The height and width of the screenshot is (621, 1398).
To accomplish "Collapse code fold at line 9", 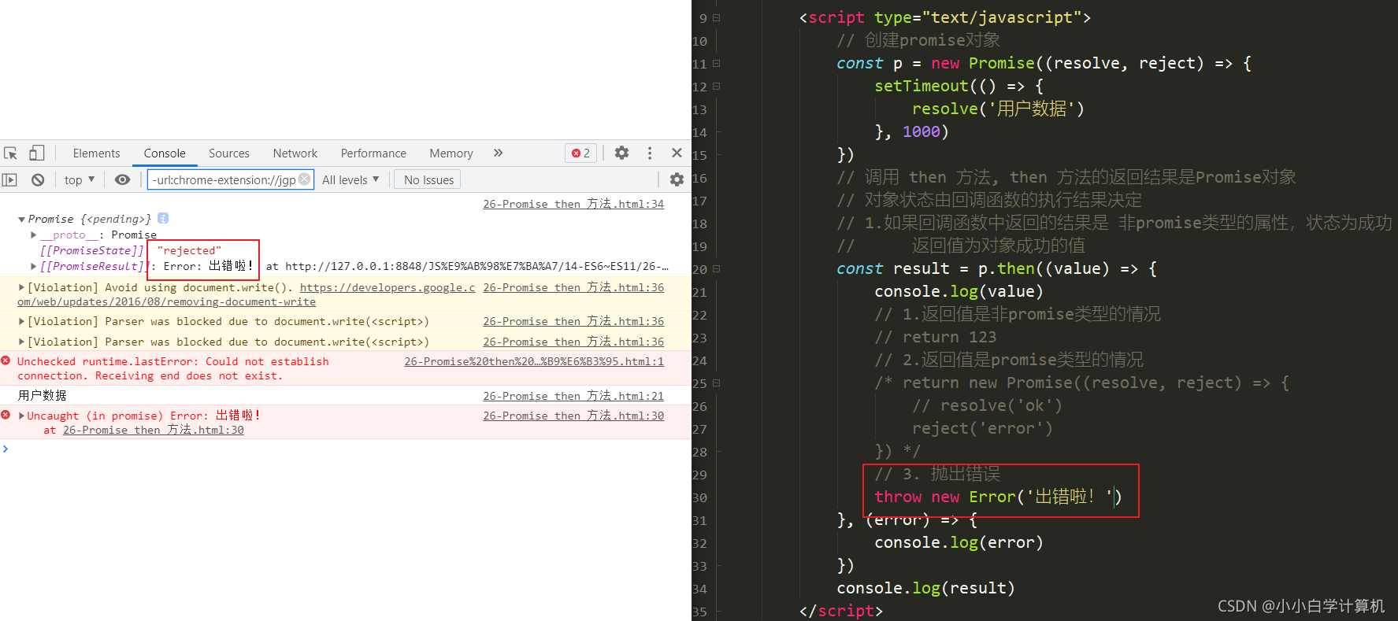I will (x=717, y=17).
